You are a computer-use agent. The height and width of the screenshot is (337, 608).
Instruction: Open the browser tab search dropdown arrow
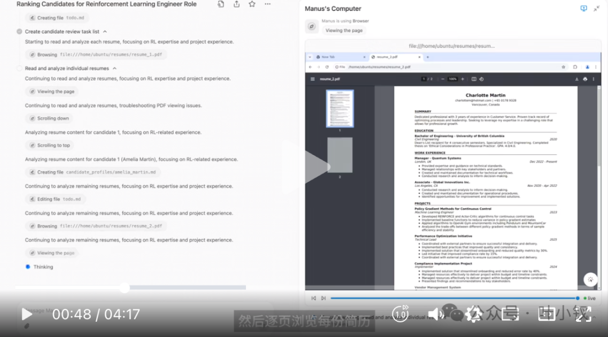tap(310, 57)
